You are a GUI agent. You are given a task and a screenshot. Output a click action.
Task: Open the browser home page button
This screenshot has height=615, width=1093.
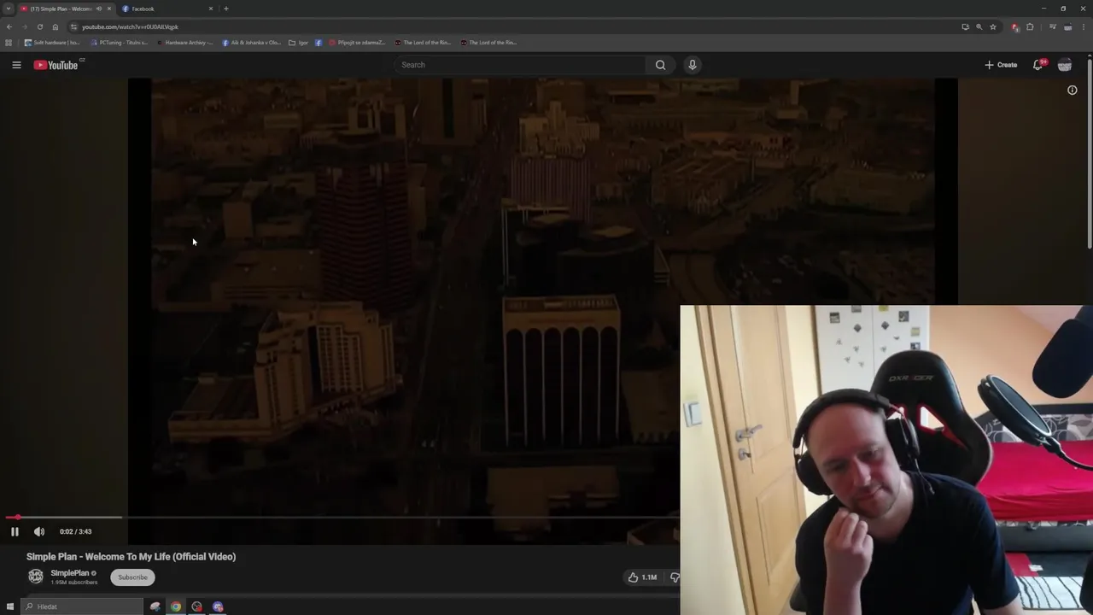(56, 26)
